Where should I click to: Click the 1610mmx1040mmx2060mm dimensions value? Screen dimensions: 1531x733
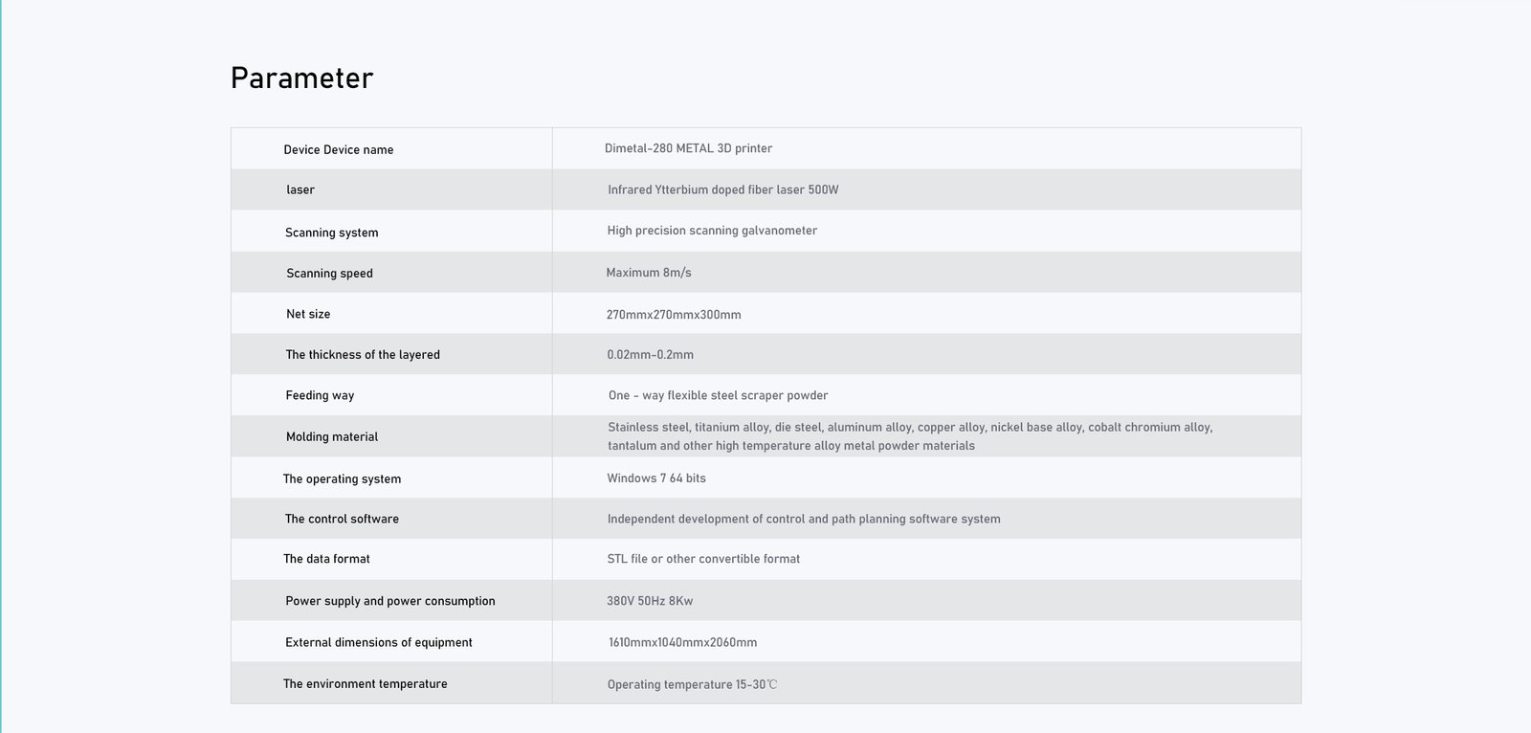pyautogui.click(x=682, y=643)
